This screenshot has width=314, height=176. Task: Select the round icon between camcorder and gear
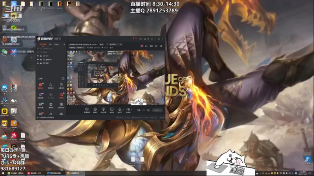point(144,110)
